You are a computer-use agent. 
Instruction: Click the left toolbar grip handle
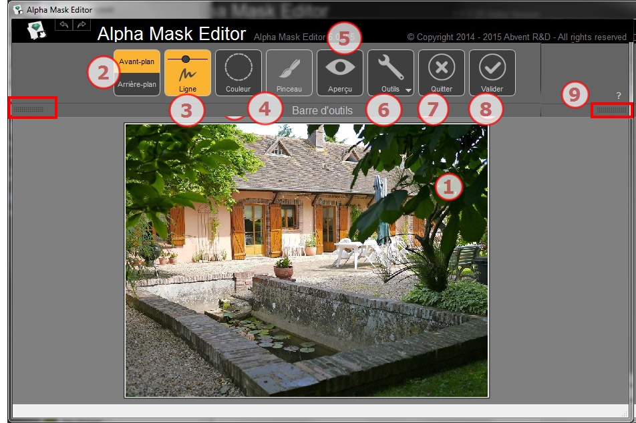coord(29,109)
